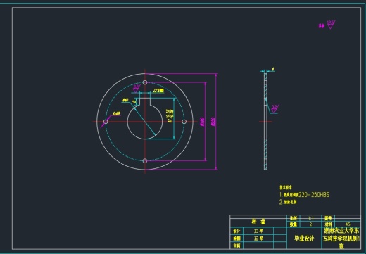The image size is (366, 254).
Task: Select the keyway width dimension text above slot
Action: (x=158, y=91)
